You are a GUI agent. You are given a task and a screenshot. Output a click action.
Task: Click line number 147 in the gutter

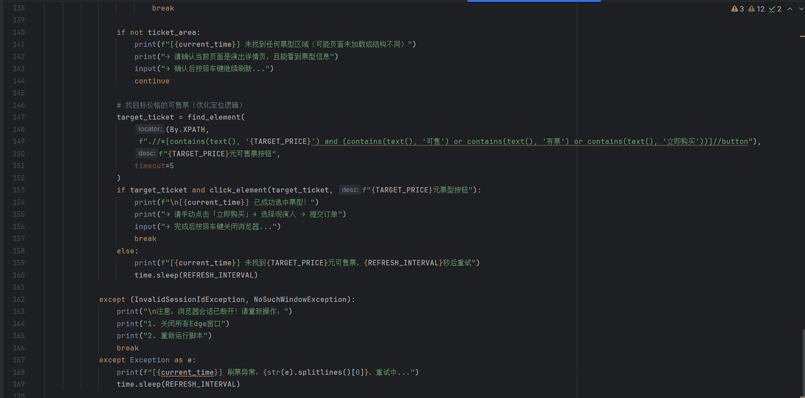click(18, 117)
